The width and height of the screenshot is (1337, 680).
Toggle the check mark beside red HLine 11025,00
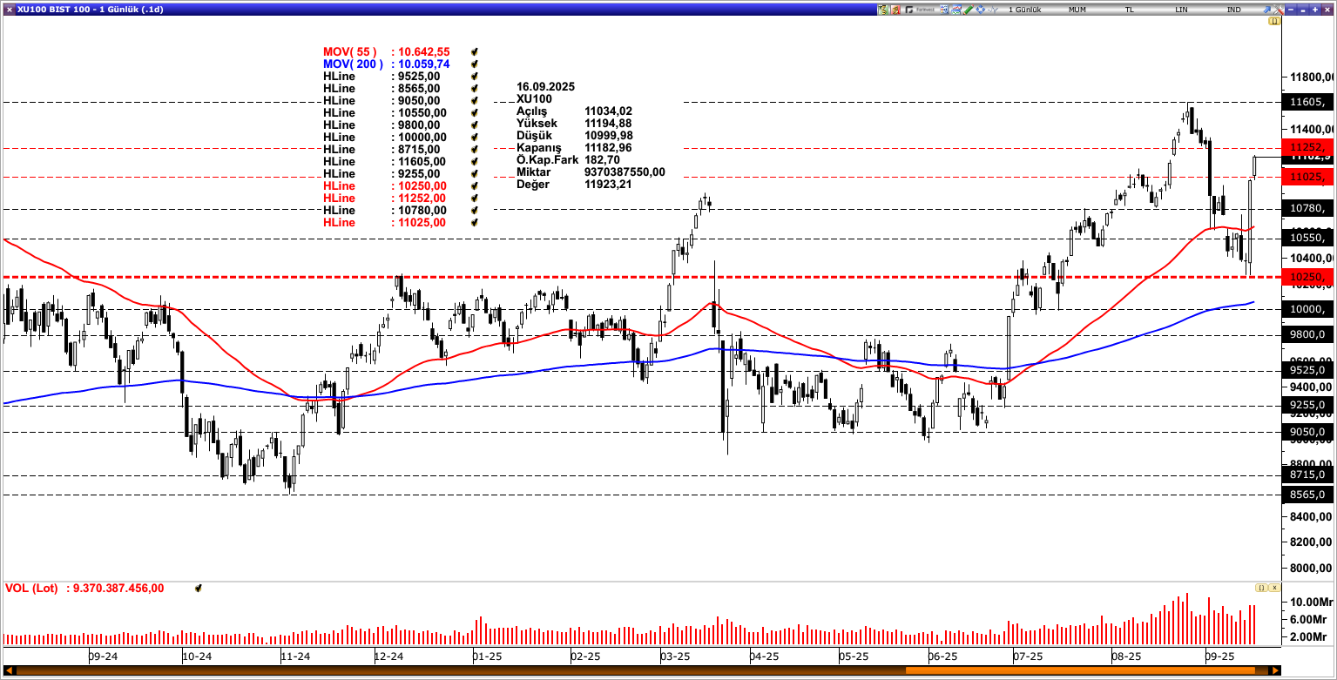pos(475,223)
